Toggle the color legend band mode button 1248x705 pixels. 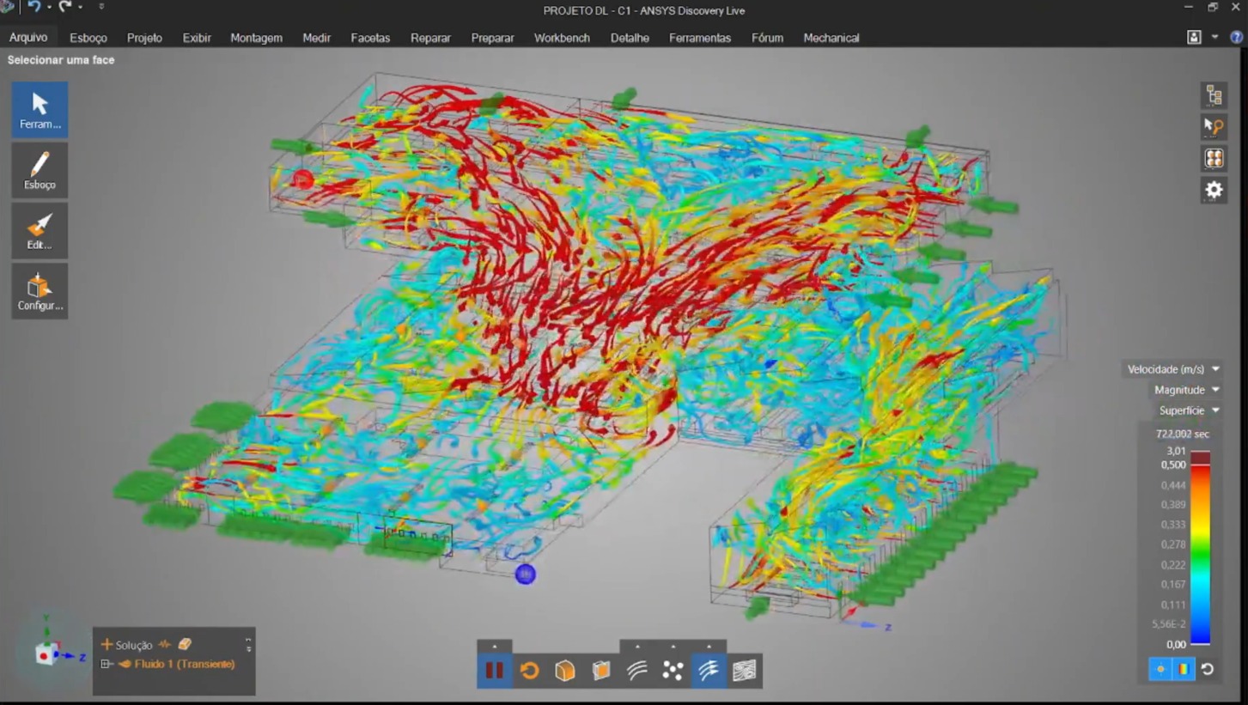click(1184, 669)
